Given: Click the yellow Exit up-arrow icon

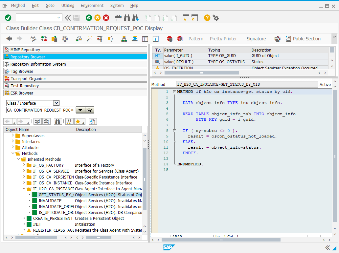Looking at the screenshot, I should [98, 18].
